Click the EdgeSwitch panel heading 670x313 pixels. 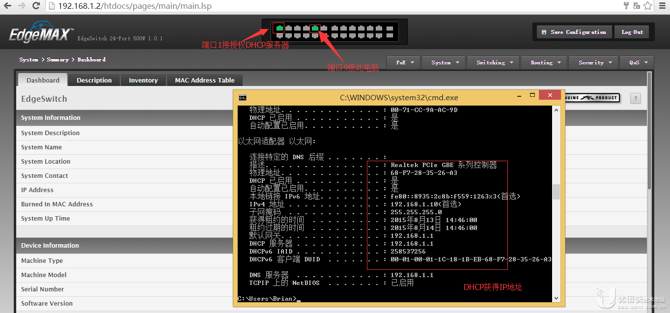[x=44, y=99]
